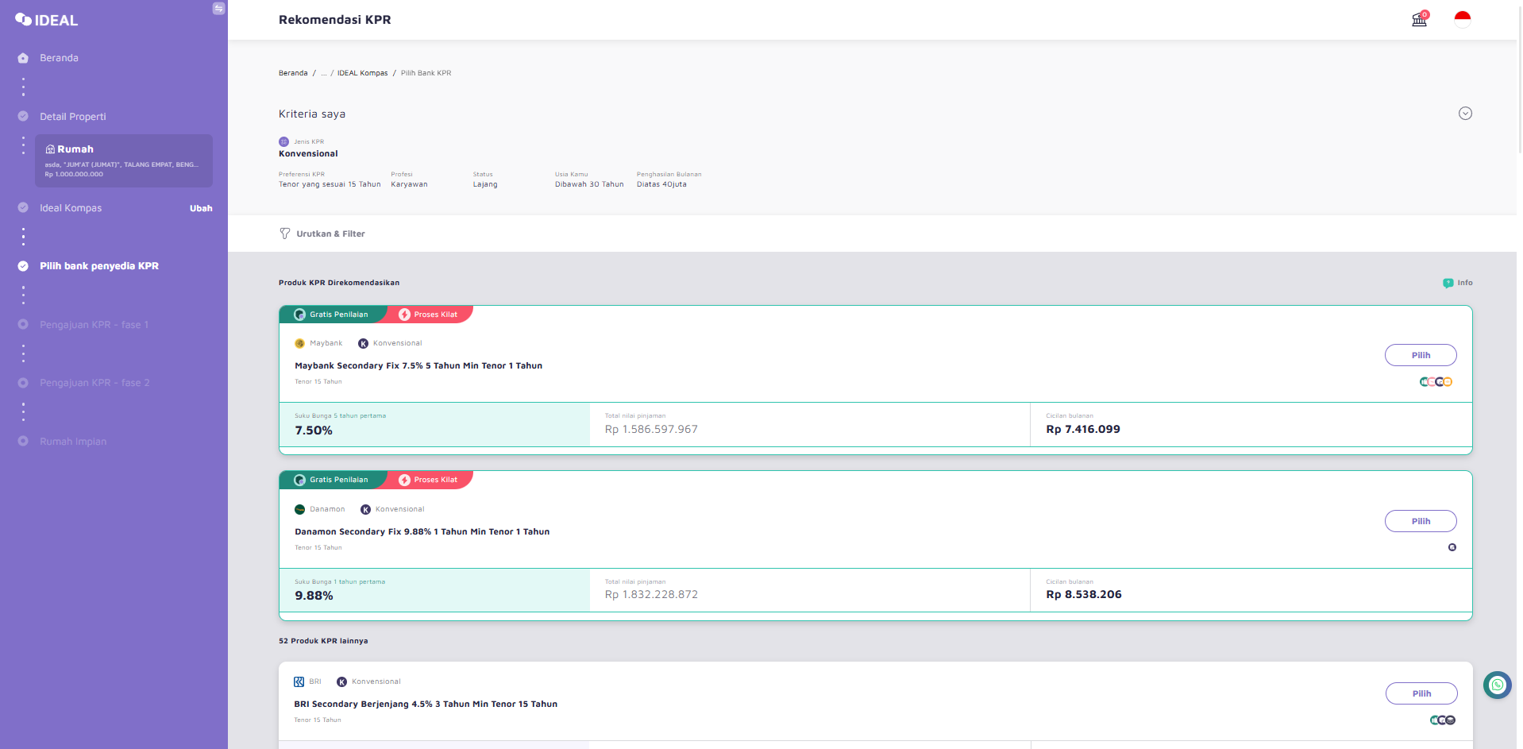
Task: Click the Maybank feature badges icons
Action: [x=1436, y=382]
